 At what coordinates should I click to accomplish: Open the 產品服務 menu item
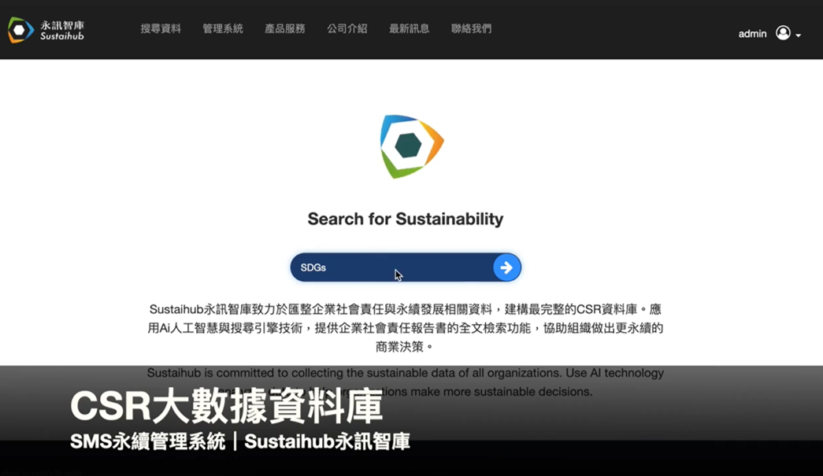pos(285,29)
